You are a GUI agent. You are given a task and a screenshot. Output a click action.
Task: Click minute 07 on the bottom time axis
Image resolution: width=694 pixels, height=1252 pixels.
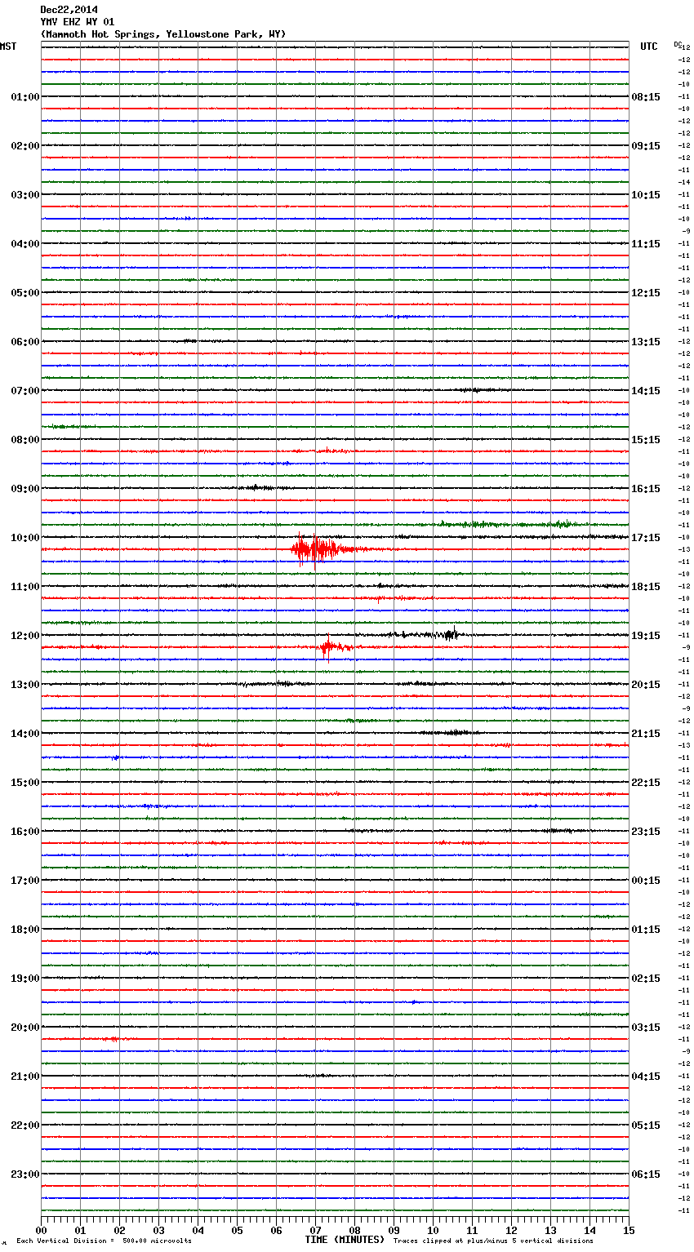coord(315,1230)
